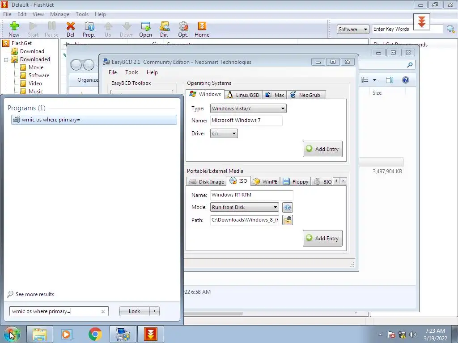Click the Dir. folder search toolbar icon
Image resolution: width=458 pixels, height=343 pixels.
click(x=164, y=29)
